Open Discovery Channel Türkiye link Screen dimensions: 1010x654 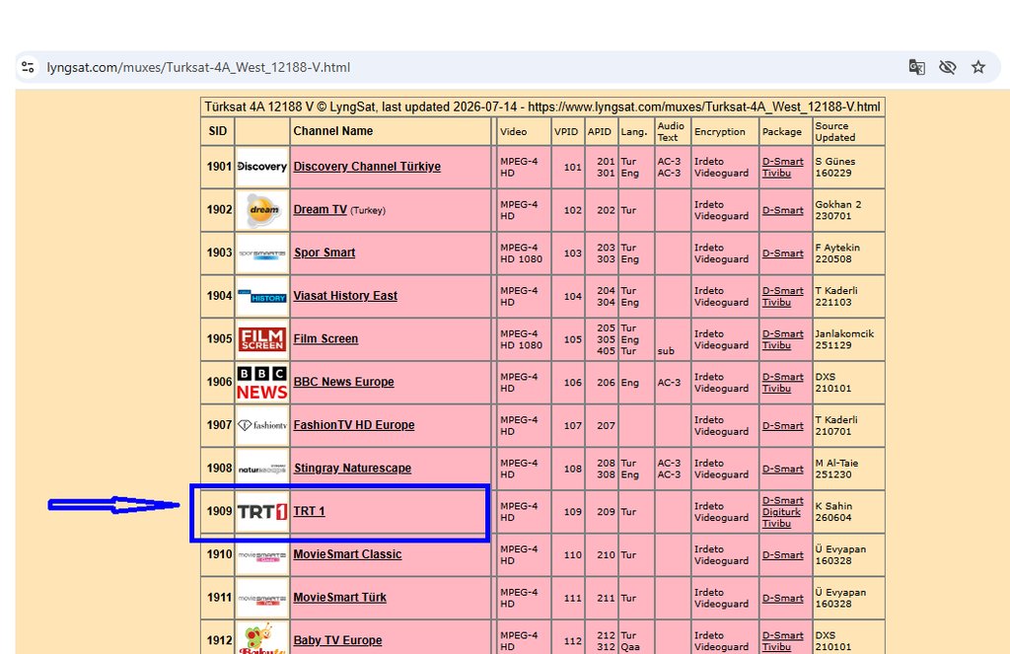[x=367, y=167]
